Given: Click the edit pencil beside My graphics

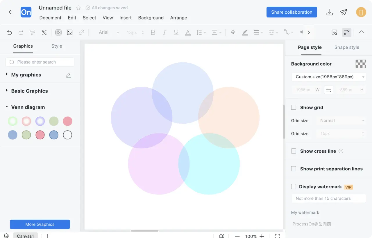Looking at the screenshot, I should coord(69,75).
